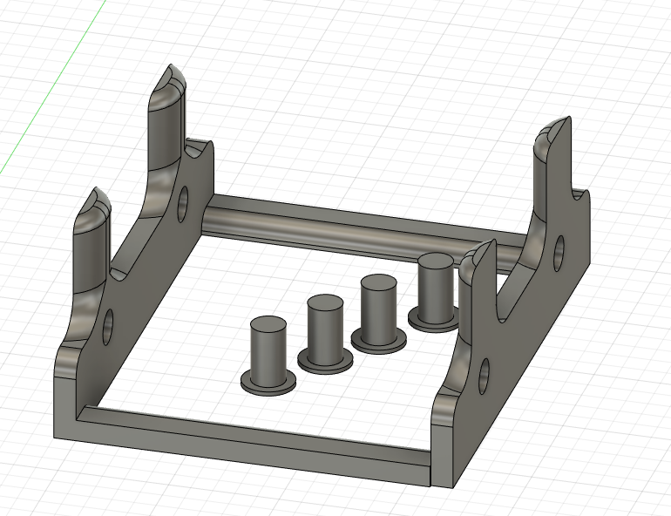Click the right plate's hole nearest the rod
671x516 pixels.
(x=559, y=254)
